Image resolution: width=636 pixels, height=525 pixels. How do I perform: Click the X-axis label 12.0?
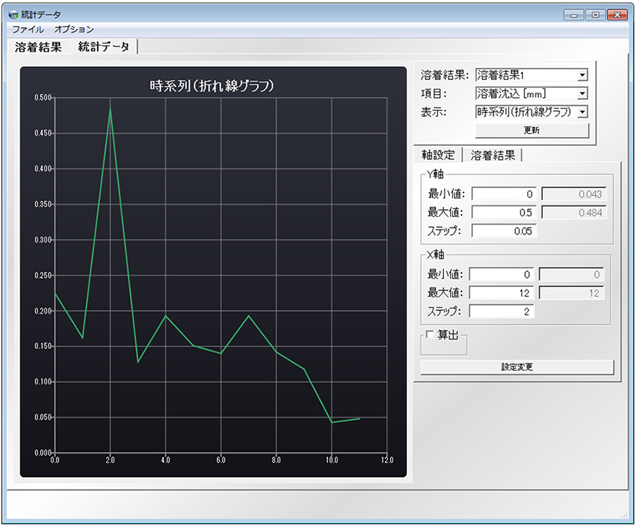point(387,460)
